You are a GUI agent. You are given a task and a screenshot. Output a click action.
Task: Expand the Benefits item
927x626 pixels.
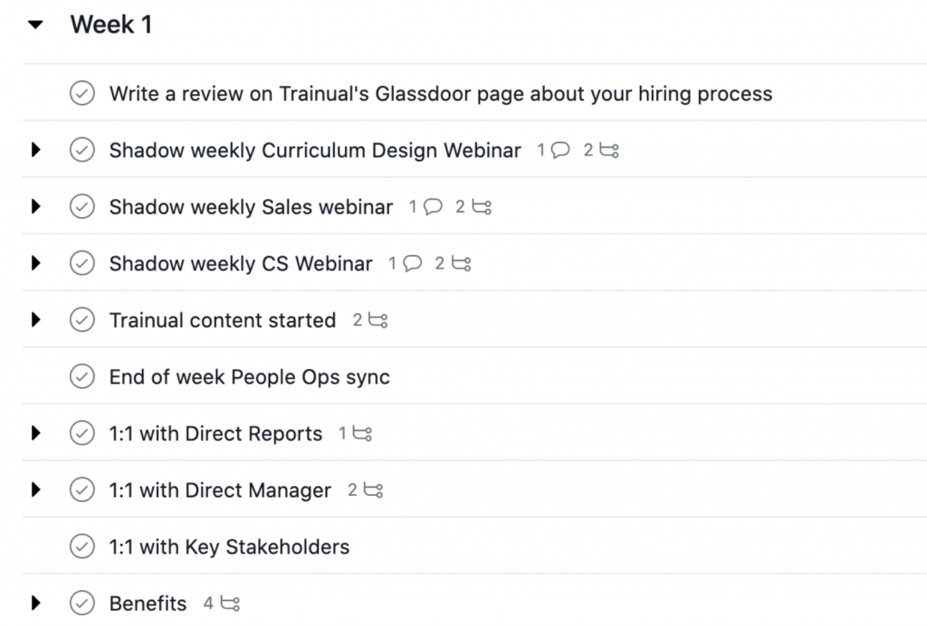pos(34,603)
